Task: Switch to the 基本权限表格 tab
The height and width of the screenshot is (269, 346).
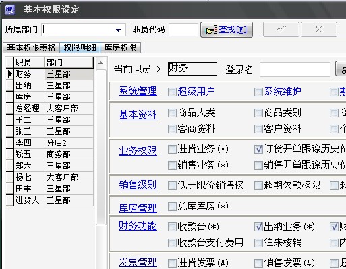Action: (x=31, y=48)
